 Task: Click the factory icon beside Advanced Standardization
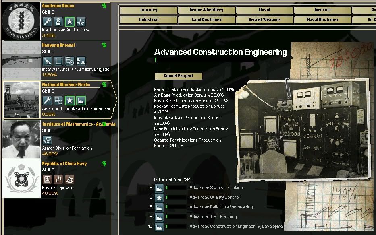point(159,188)
